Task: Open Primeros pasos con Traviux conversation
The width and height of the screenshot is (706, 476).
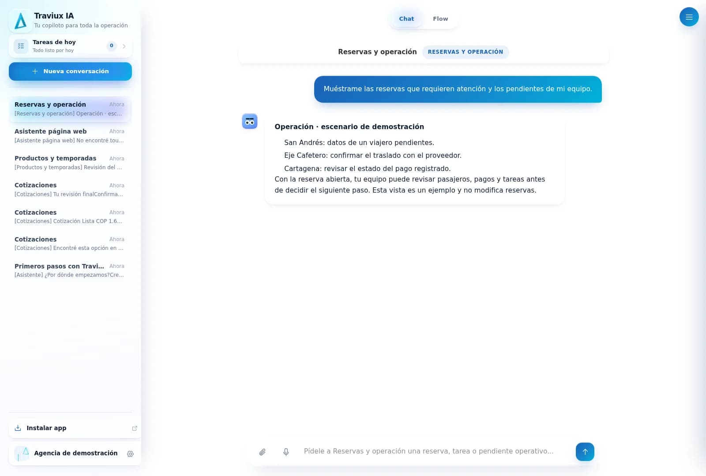Action: (x=70, y=271)
